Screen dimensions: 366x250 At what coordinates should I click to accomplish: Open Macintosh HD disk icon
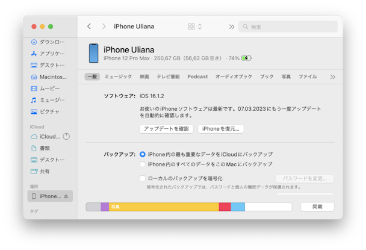pos(34,77)
